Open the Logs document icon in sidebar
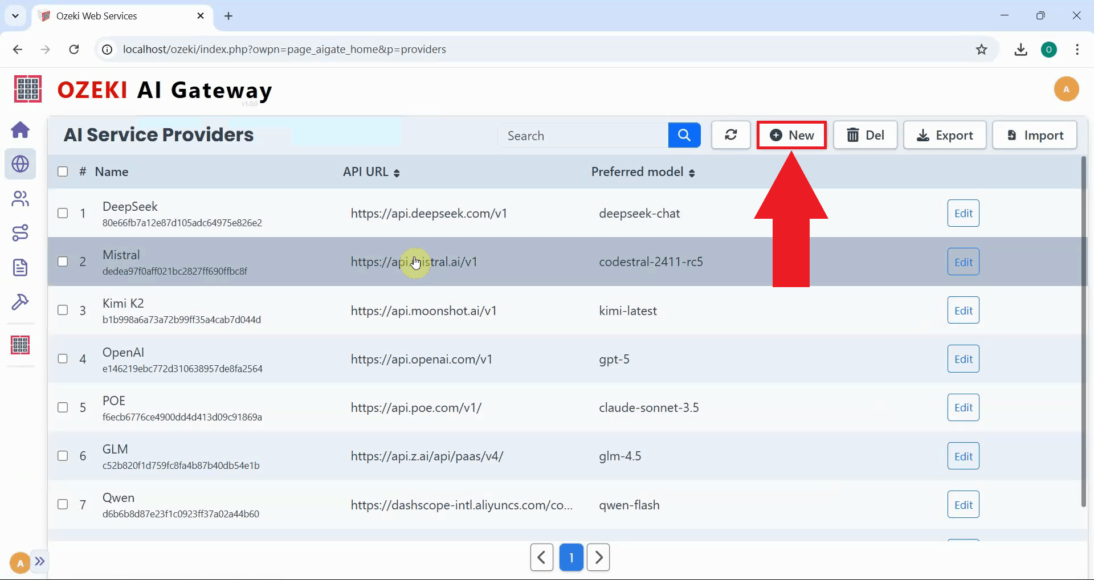1094x580 pixels. (21, 267)
